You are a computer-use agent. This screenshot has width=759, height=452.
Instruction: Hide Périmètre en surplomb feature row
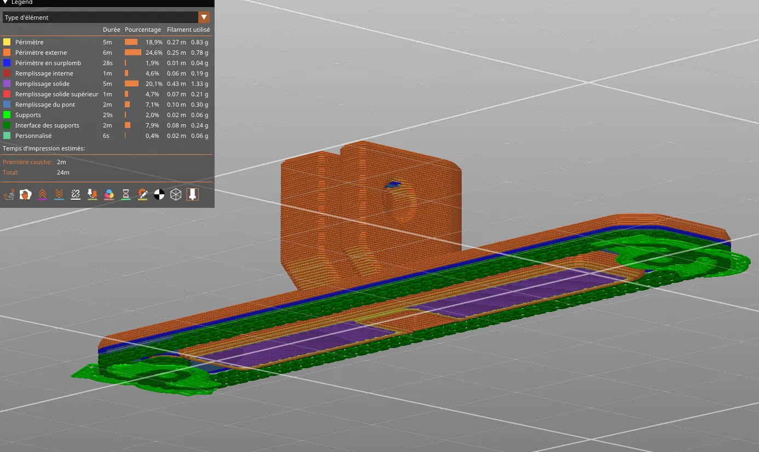tap(106, 63)
